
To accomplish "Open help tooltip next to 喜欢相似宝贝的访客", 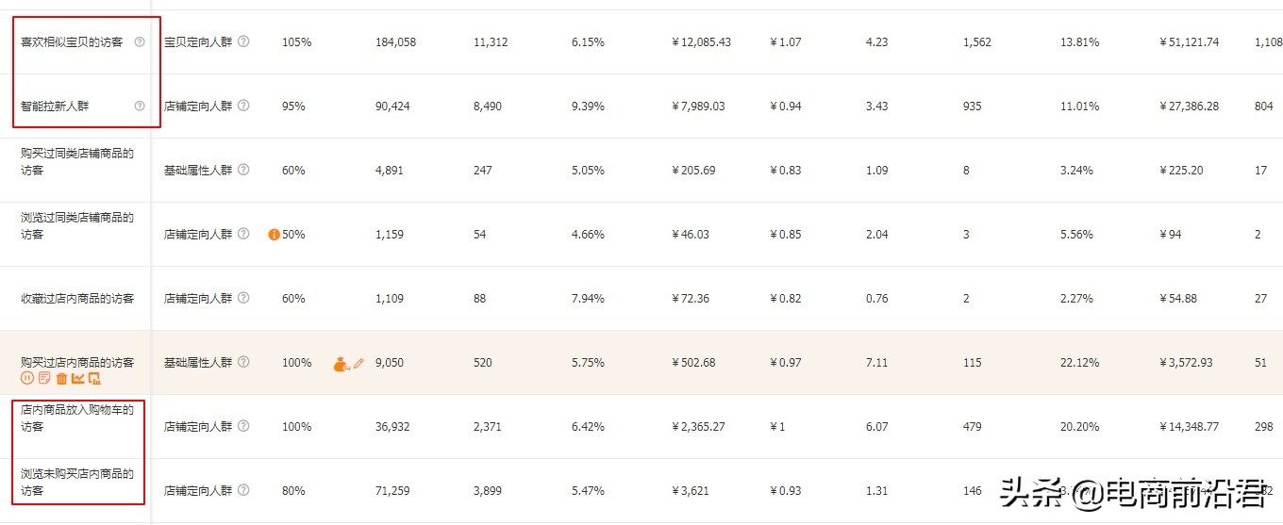I will click(x=140, y=42).
